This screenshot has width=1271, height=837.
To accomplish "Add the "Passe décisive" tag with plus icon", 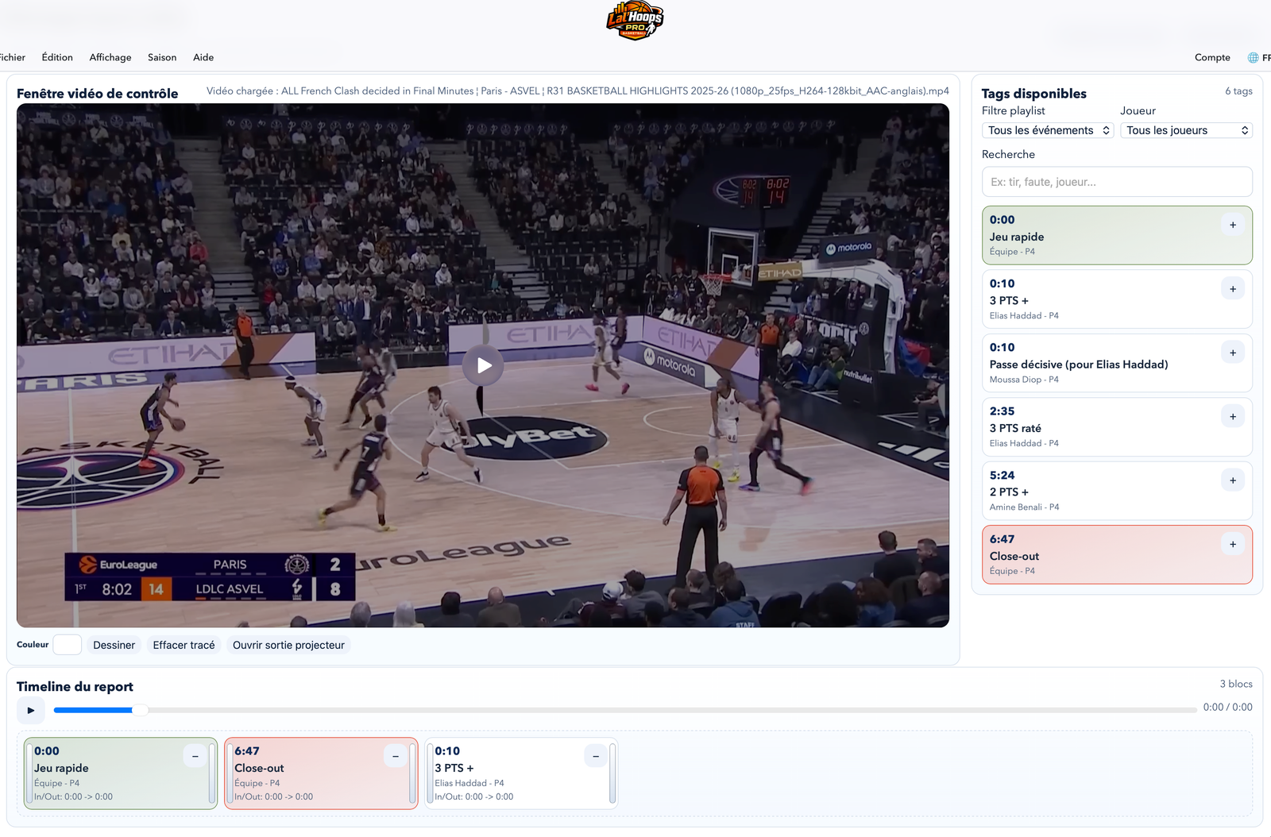I will click(1233, 353).
